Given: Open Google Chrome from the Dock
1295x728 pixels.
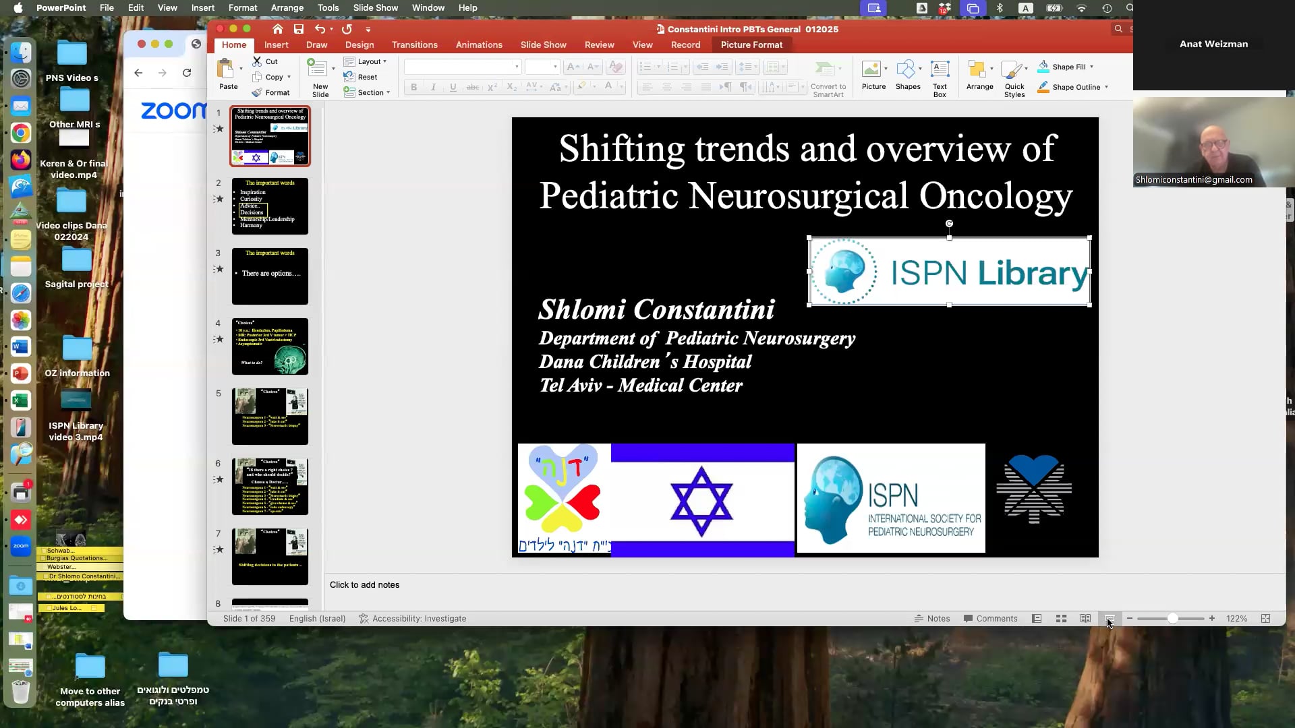Looking at the screenshot, I should click(21, 133).
